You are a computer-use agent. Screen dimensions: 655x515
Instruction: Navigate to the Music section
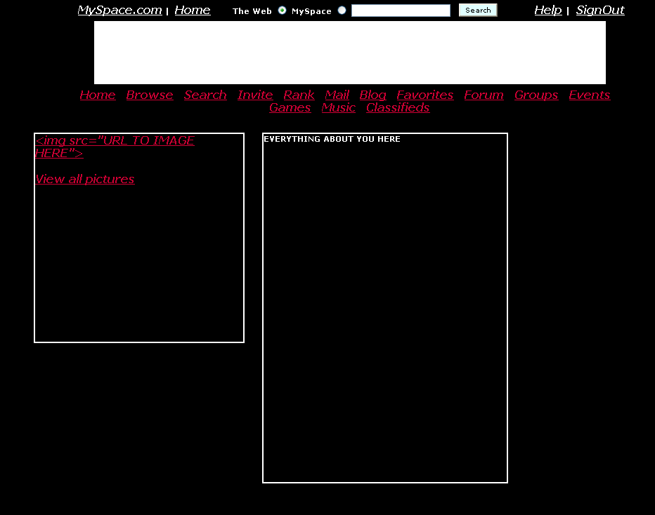pyautogui.click(x=338, y=107)
